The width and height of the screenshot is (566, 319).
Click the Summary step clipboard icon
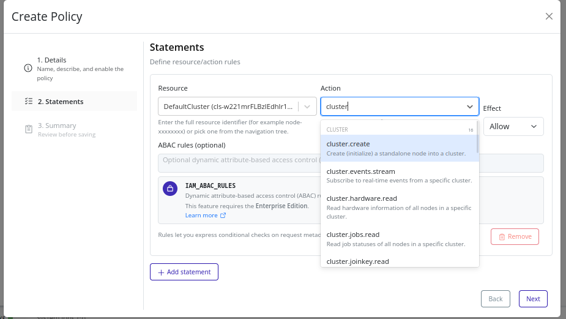click(29, 129)
